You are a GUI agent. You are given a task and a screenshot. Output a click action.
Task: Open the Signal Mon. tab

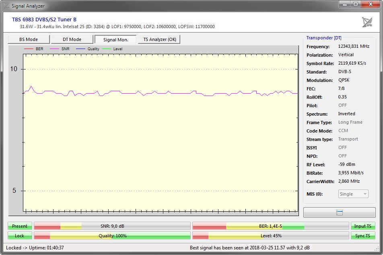click(x=115, y=39)
